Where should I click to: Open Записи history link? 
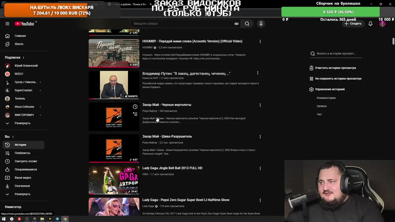tap(322, 106)
